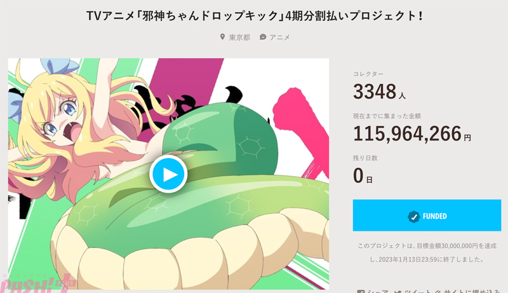Click the collector count 3348人
The width and height of the screenshot is (508, 293).
(x=379, y=92)
